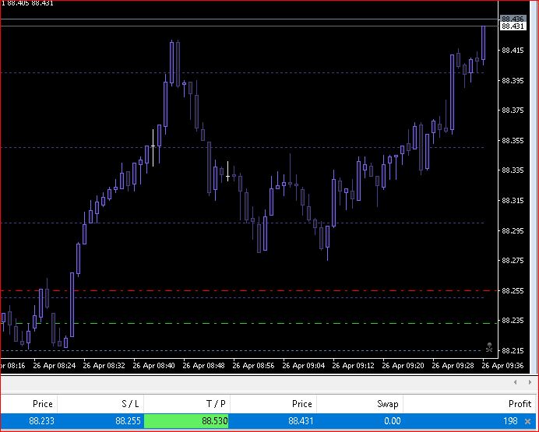Click the green entry price line

point(249,323)
